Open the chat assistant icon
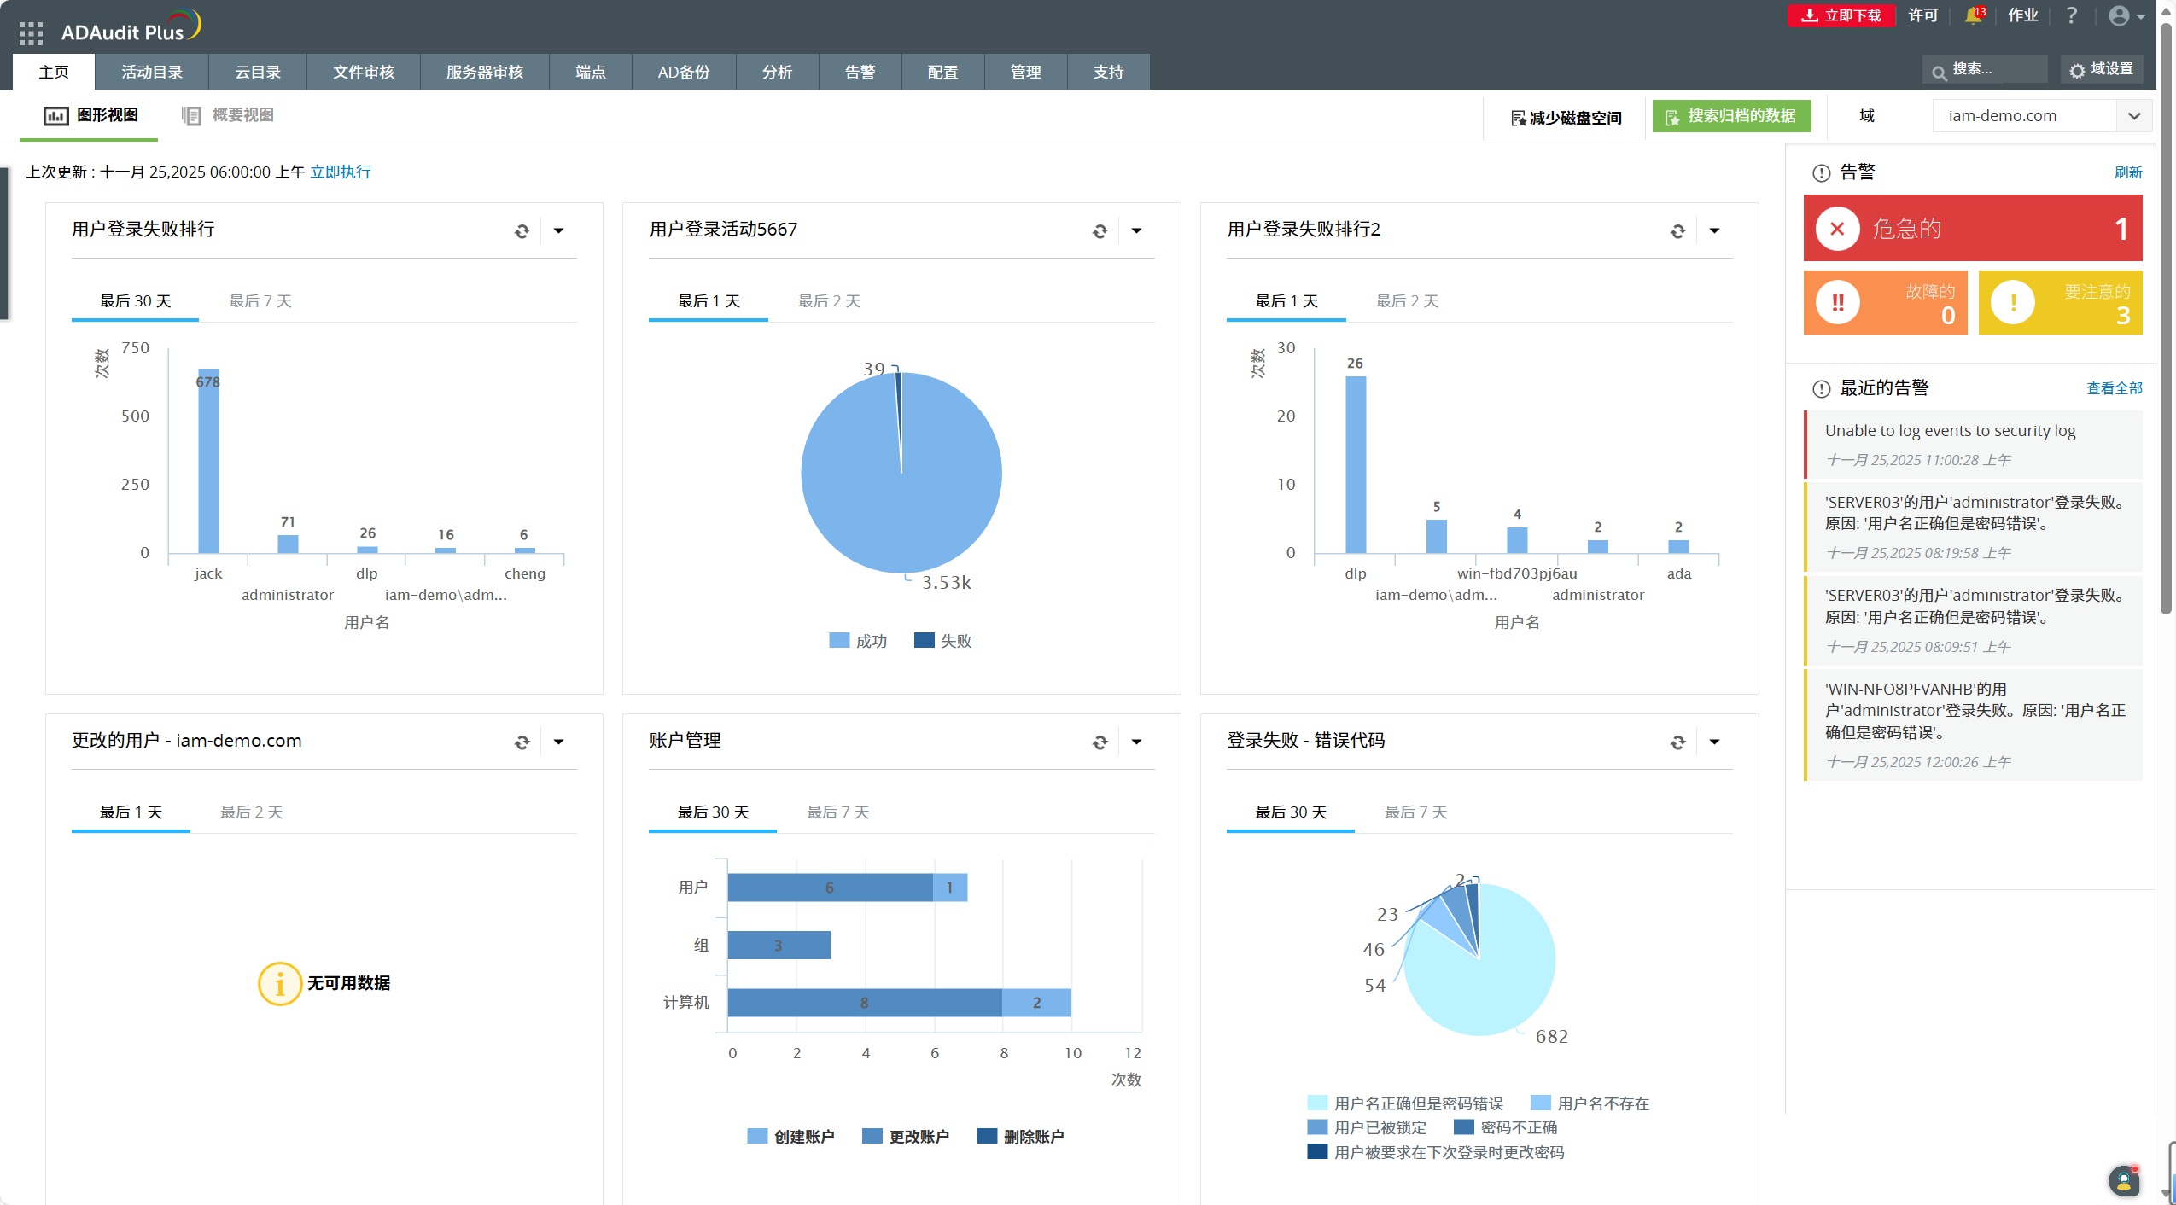Screen dimensions: 2176x1205 (2124, 1181)
